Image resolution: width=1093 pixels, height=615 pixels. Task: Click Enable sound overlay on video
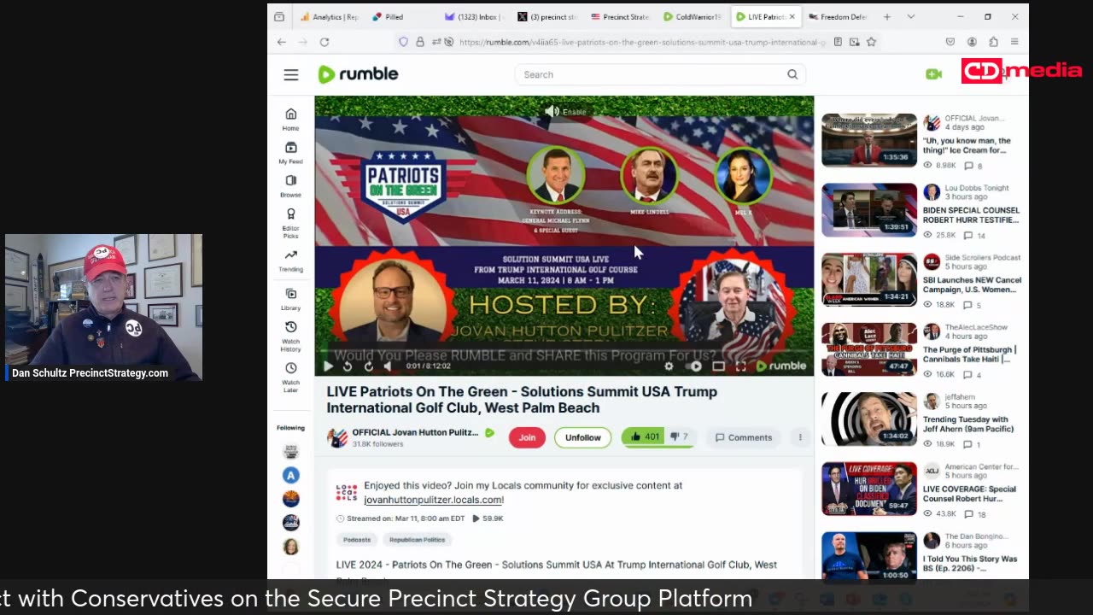(565, 112)
